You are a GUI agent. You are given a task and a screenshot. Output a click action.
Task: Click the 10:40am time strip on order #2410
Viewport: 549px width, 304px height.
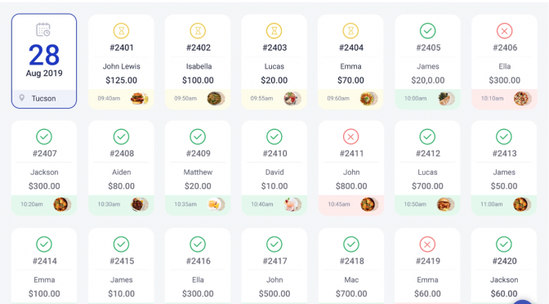point(274,204)
